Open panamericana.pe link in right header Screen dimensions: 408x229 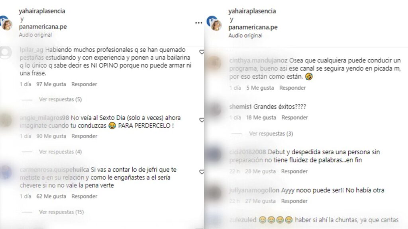(x=253, y=27)
